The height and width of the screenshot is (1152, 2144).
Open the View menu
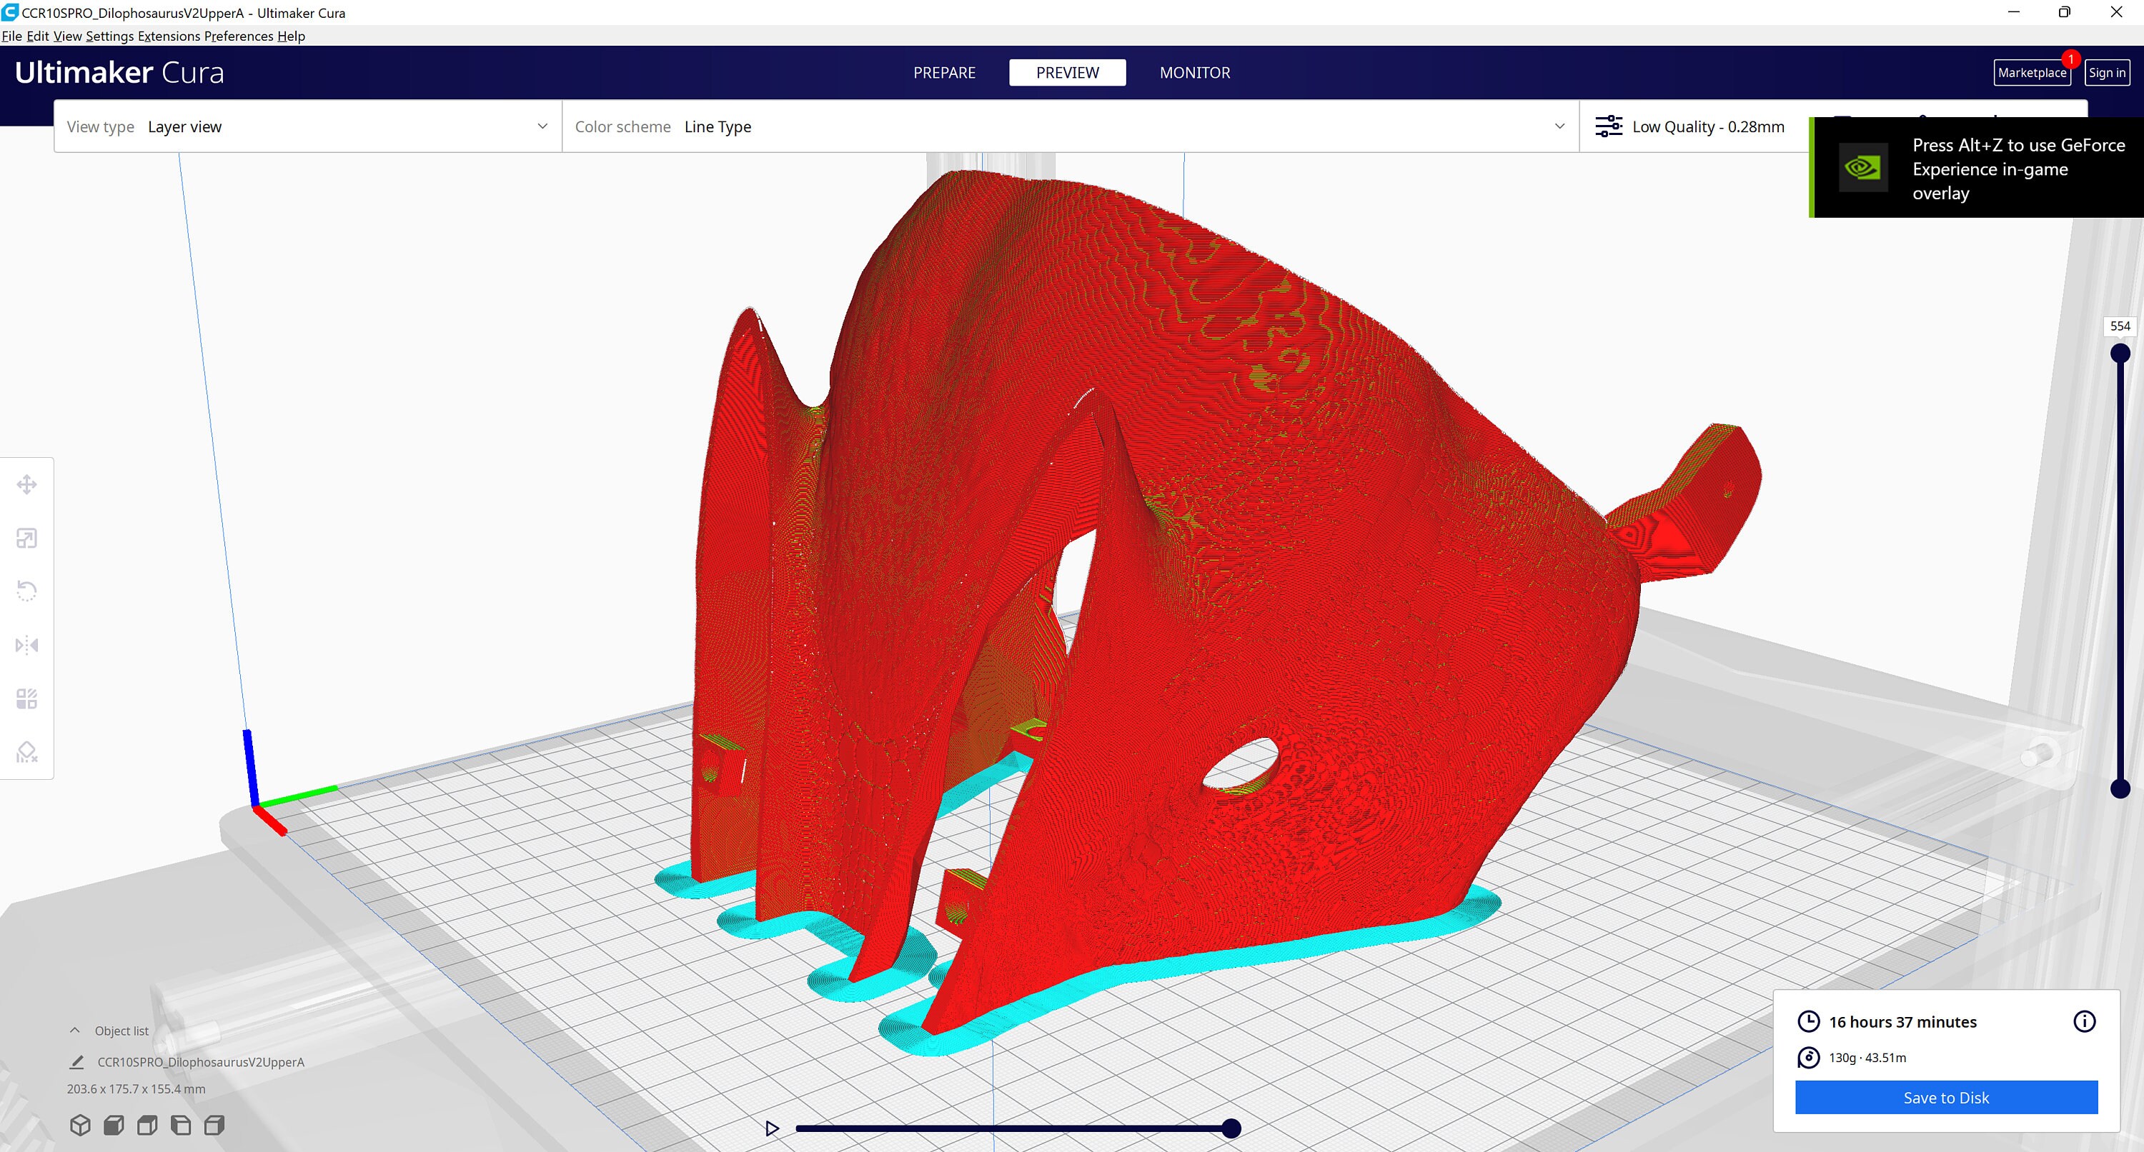tap(67, 36)
